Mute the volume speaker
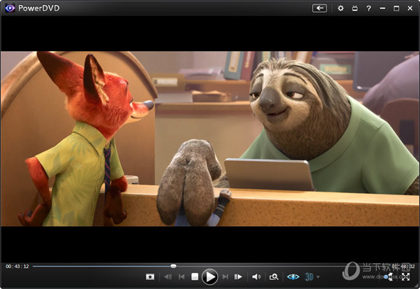Viewport: 420px width, 289px height. pos(256,276)
